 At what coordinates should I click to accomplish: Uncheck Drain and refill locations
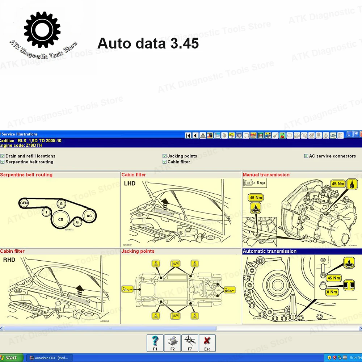coord(3,156)
